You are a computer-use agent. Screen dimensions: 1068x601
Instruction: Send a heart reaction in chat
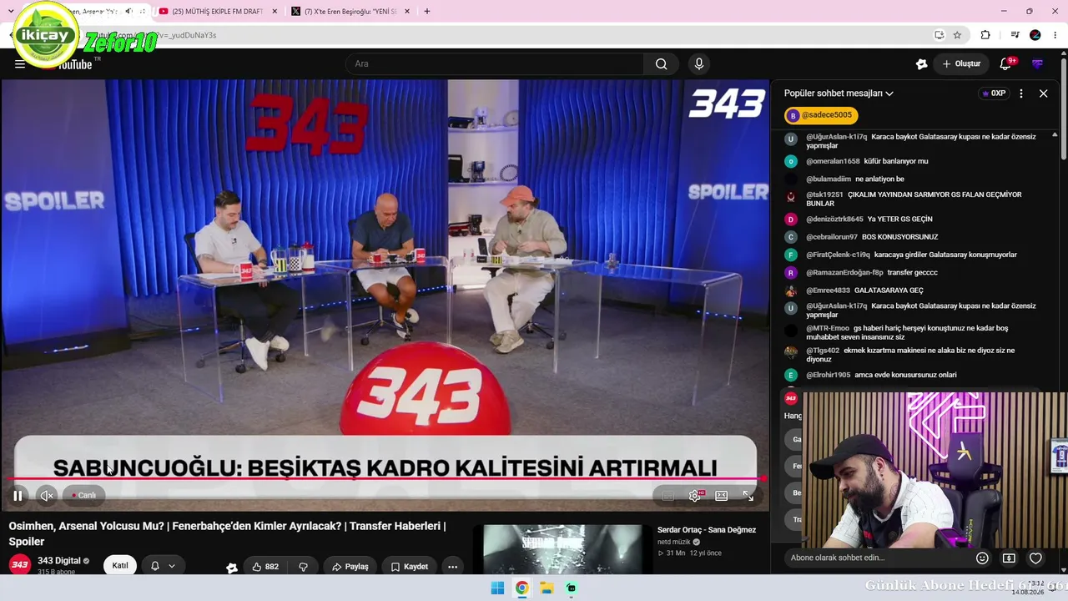[1035, 558]
